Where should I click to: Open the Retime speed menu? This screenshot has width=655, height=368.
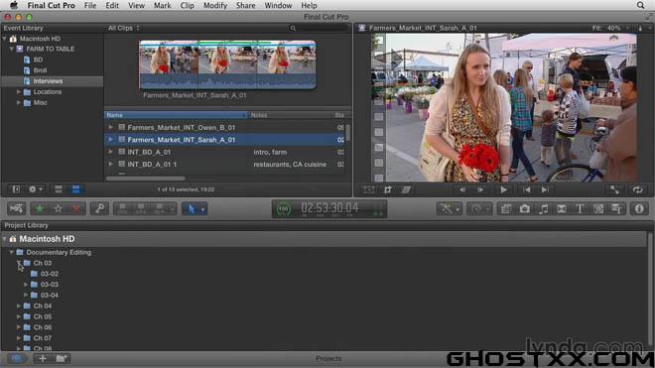click(479, 208)
